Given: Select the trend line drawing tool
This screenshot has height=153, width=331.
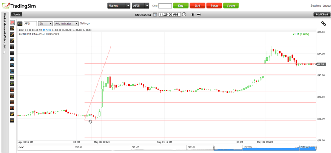Looking at the screenshot, I should [x=12, y=35].
